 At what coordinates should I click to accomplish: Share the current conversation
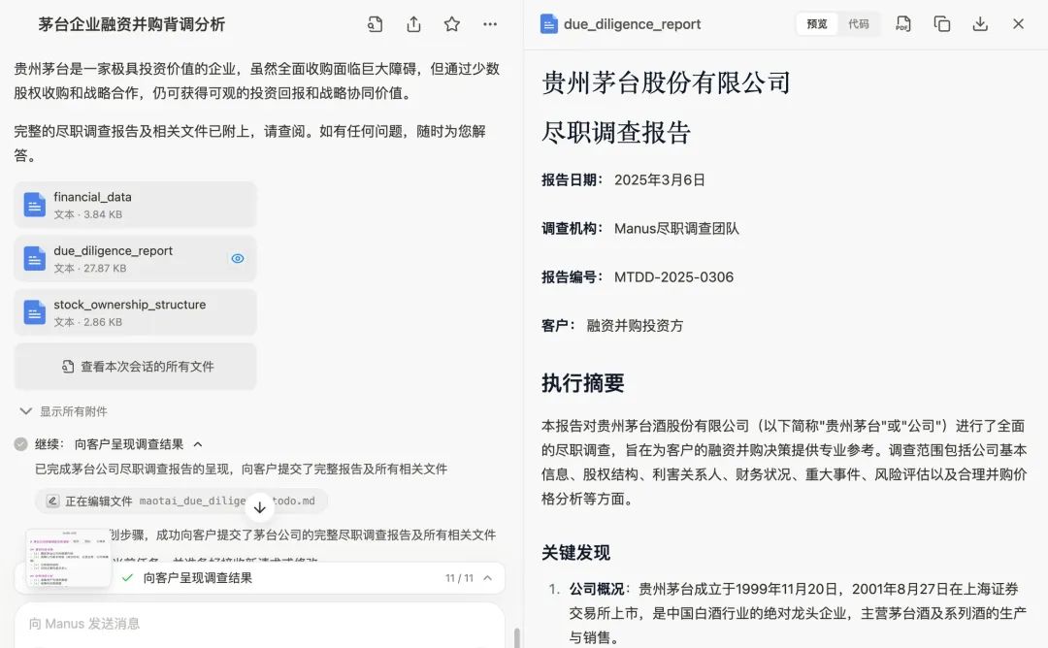pos(412,23)
